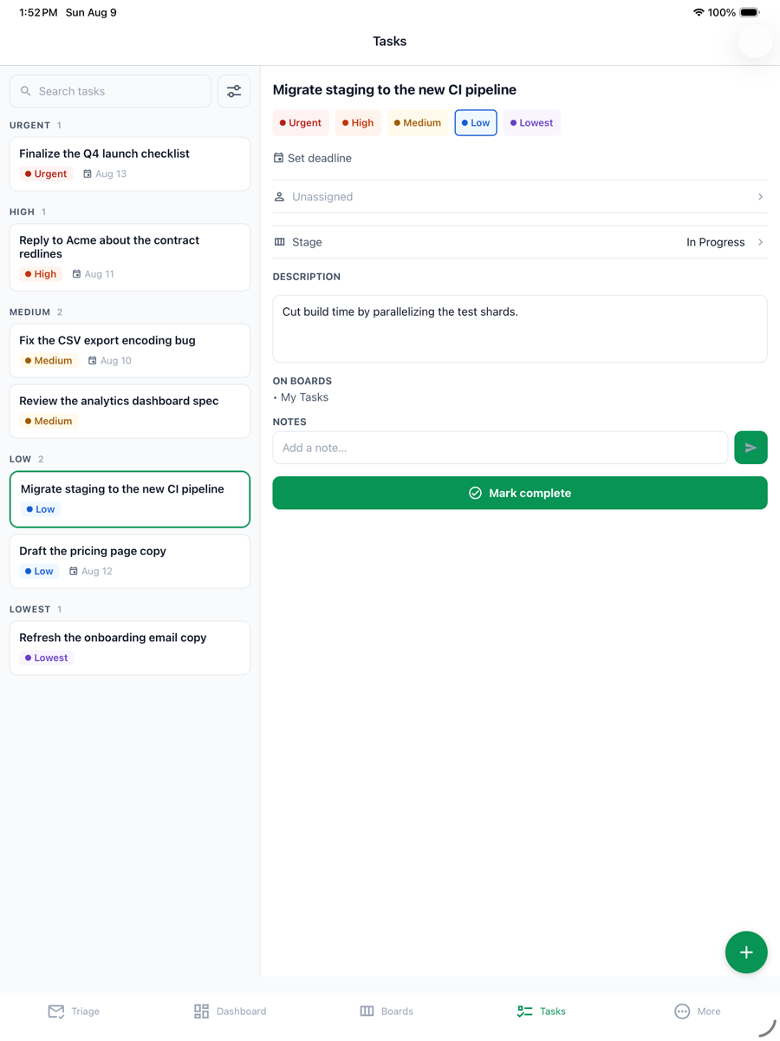Screen dimensions: 780x1041
Task: Click the calendar icon beside Aug 10
Action: [92, 361]
